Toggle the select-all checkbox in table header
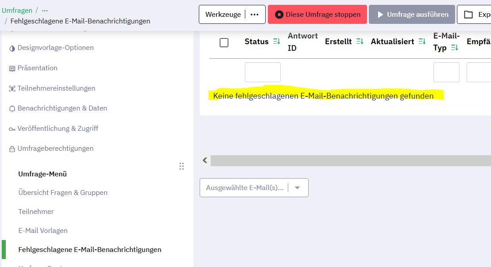 (224, 42)
